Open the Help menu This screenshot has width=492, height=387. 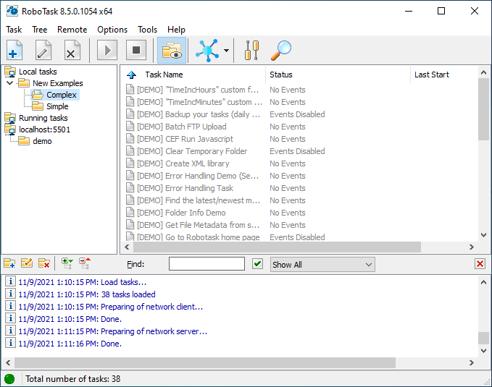coord(176,30)
